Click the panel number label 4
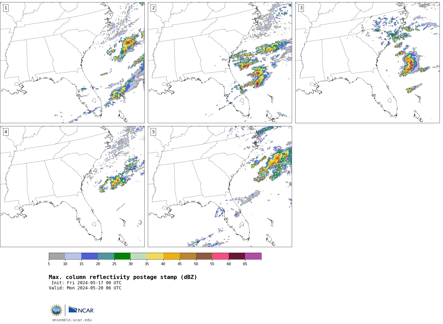The height and width of the screenshot is (324, 443). pyautogui.click(x=6, y=132)
